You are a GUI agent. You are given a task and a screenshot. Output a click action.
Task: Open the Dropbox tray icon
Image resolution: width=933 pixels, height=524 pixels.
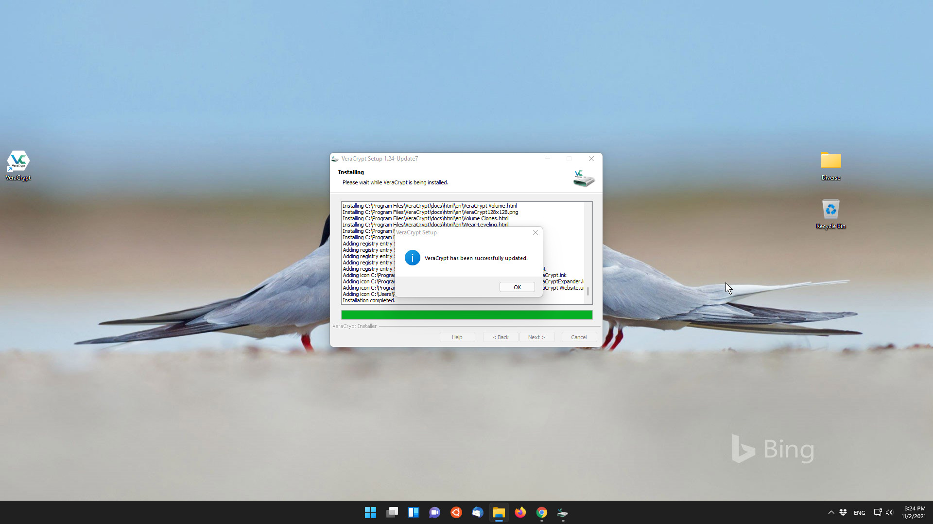pyautogui.click(x=843, y=512)
